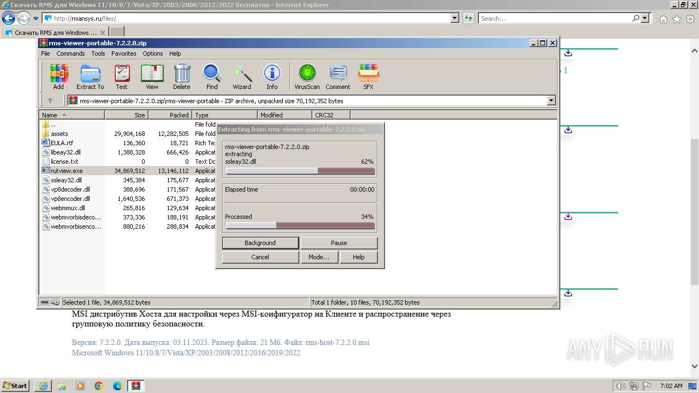Open a new IE tab
The width and height of the screenshot is (699, 393).
pos(117,32)
